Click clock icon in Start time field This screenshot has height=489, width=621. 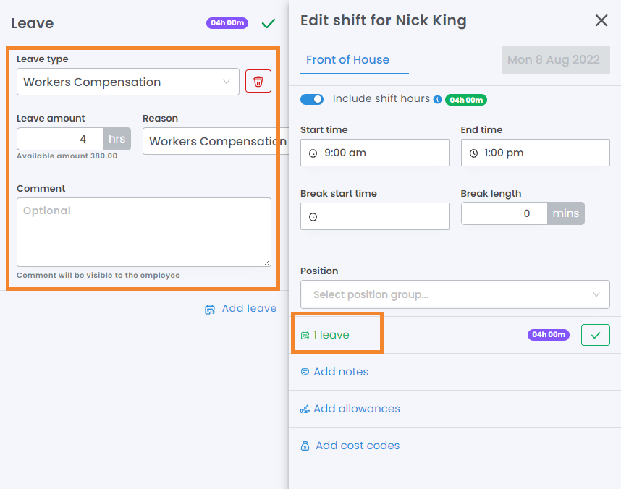point(313,153)
